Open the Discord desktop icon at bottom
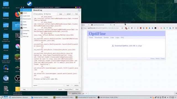The image size is (177, 99). point(6,90)
